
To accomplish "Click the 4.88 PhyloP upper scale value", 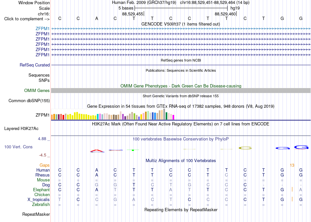I will pyautogui.click(x=42, y=139).
